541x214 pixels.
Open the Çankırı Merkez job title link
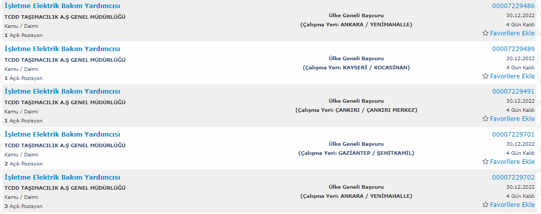click(62, 92)
